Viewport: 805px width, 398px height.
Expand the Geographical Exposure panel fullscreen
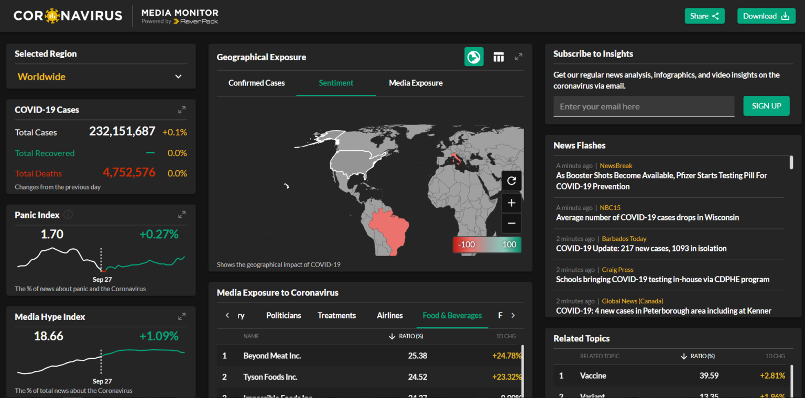(x=518, y=57)
